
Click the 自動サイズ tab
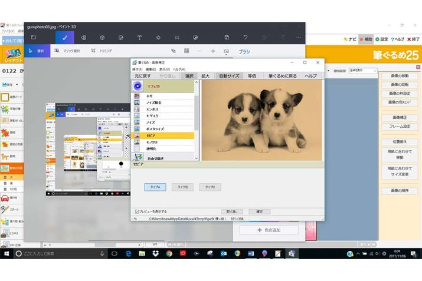pyautogui.click(x=229, y=76)
